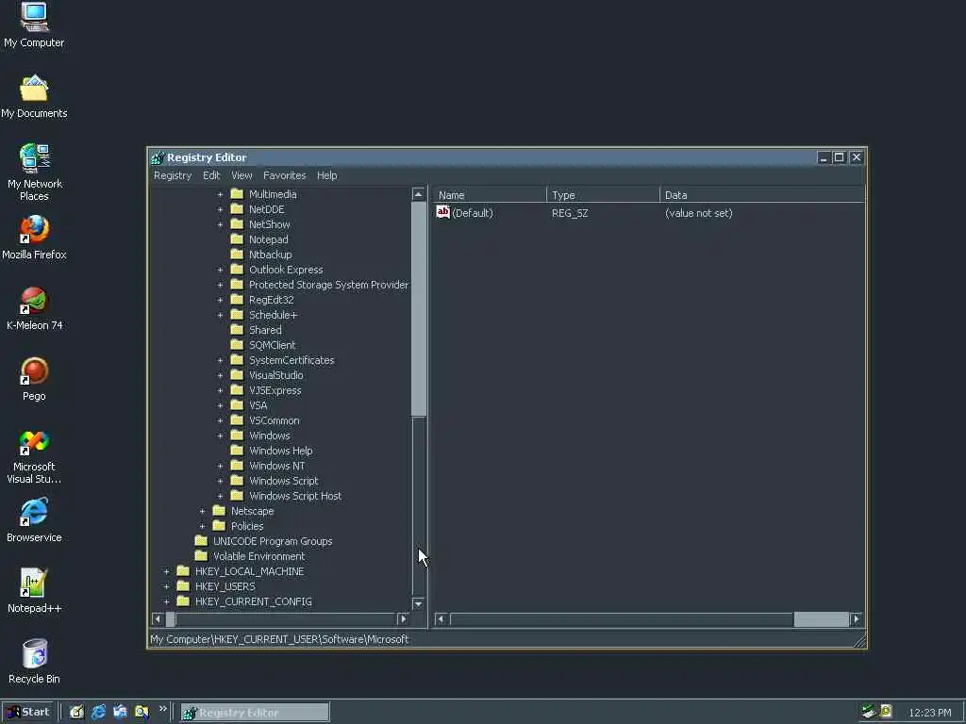Click the RegEdt32 folder icon
The width and height of the screenshot is (966, 724).
point(237,300)
